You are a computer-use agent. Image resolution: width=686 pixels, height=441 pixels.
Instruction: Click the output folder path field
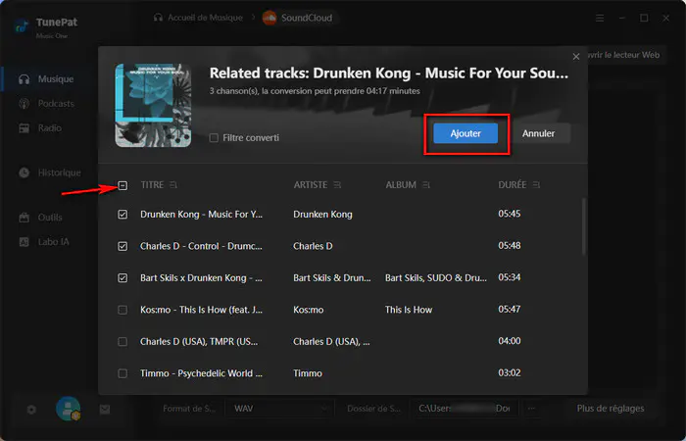(465, 409)
